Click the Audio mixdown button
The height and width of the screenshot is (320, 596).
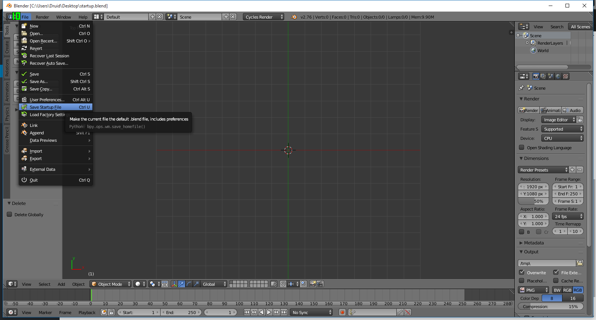[x=572, y=110]
